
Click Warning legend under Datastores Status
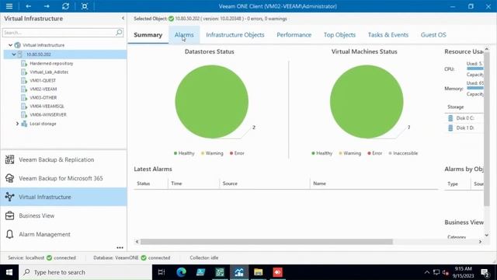[212, 153]
